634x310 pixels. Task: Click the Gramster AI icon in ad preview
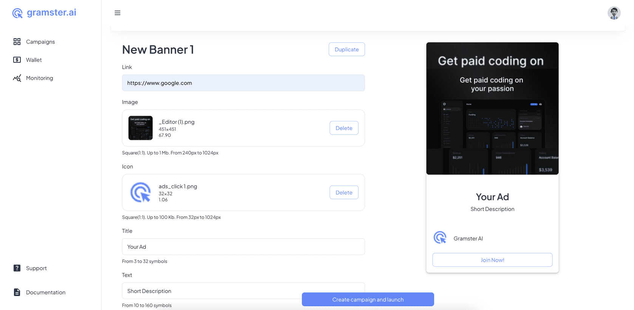[x=440, y=238]
